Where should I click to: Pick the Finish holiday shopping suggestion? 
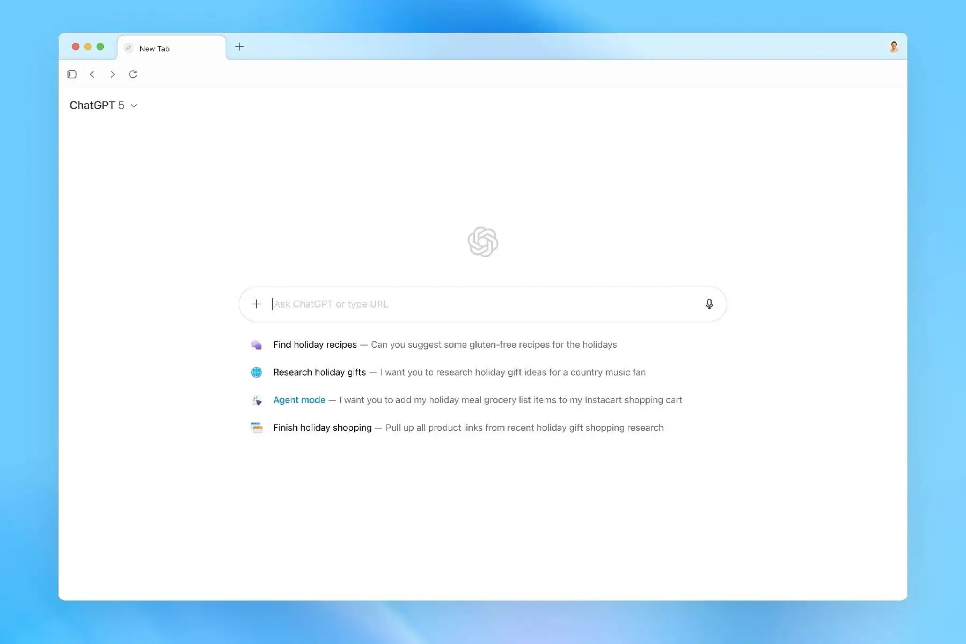322,428
